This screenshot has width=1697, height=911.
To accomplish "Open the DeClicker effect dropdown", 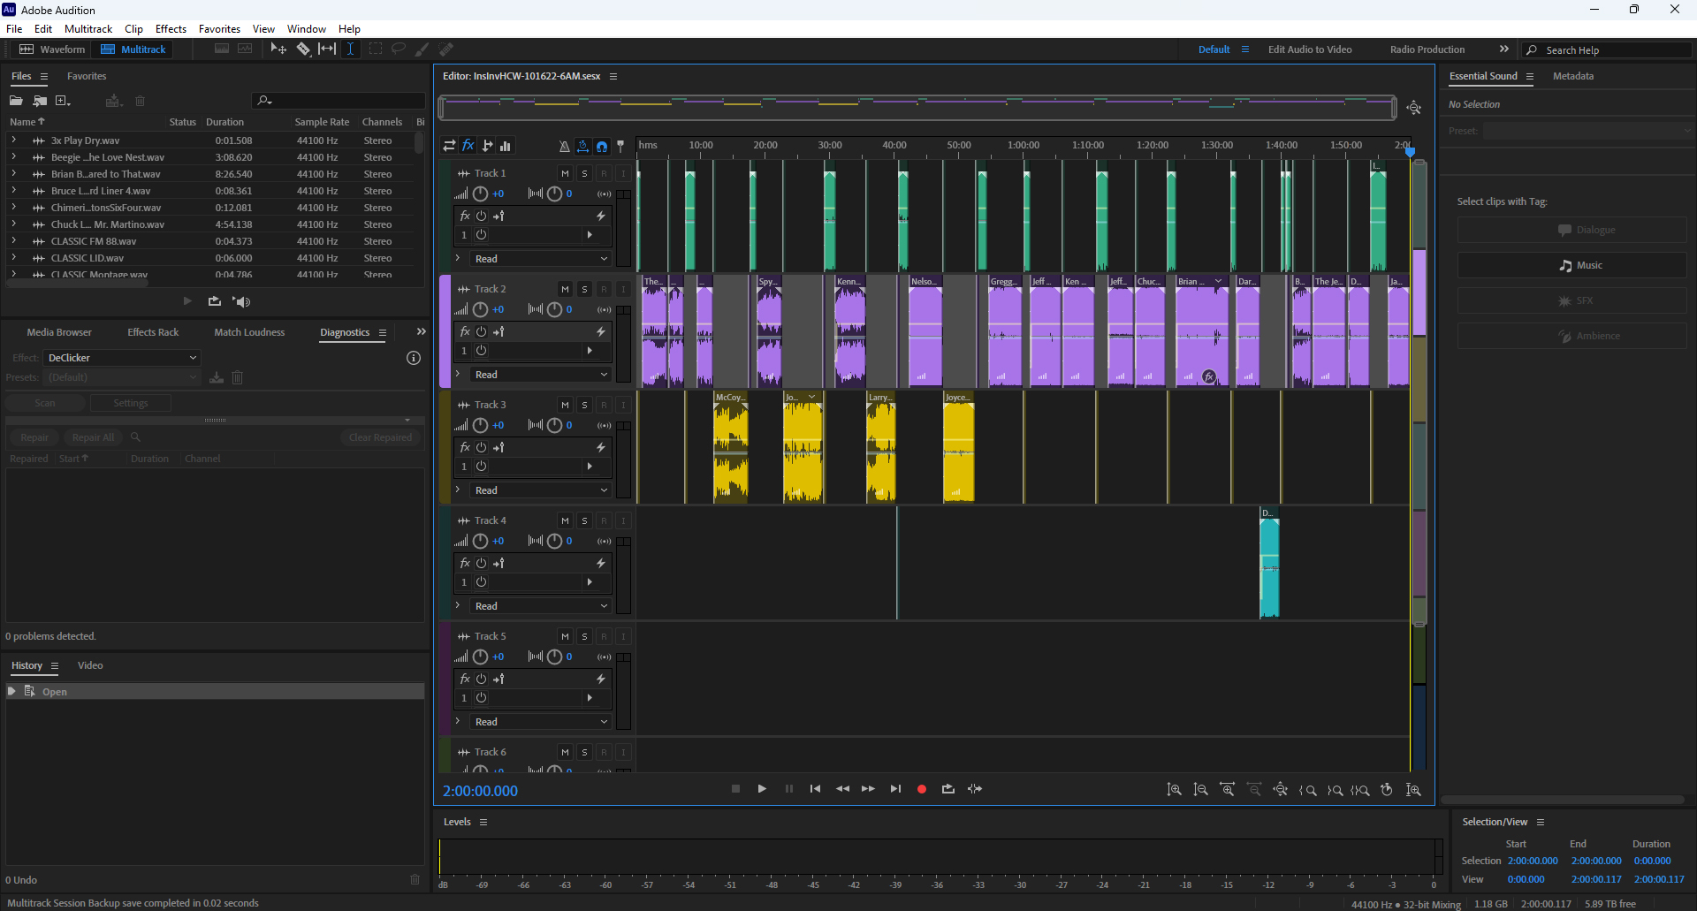I will 122,358.
